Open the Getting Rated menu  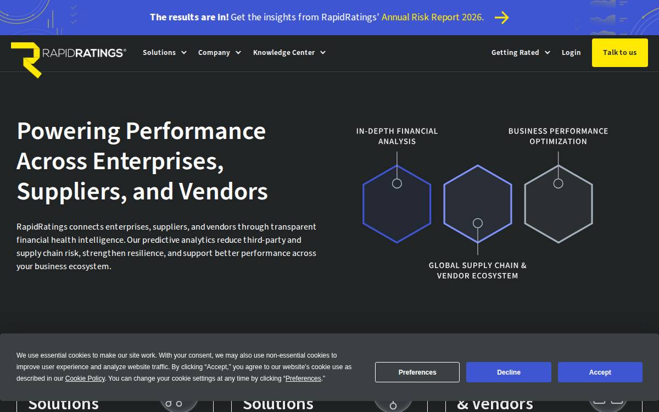pyautogui.click(x=515, y=53)
